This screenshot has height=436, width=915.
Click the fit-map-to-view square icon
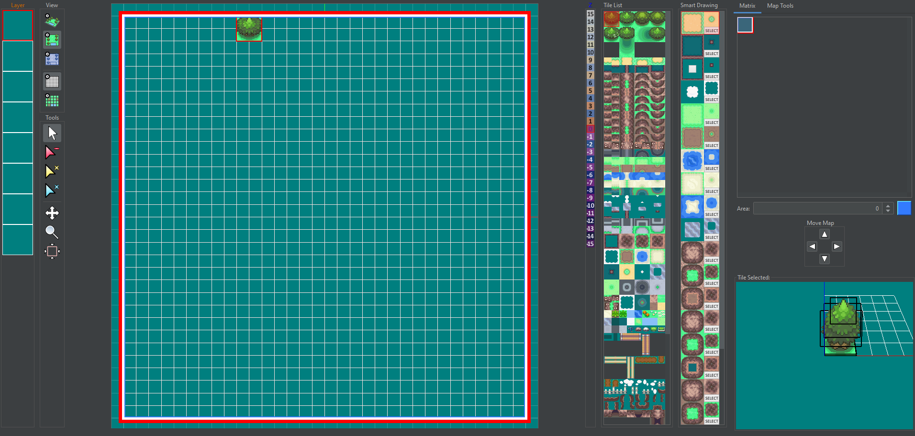pos(52,251)
